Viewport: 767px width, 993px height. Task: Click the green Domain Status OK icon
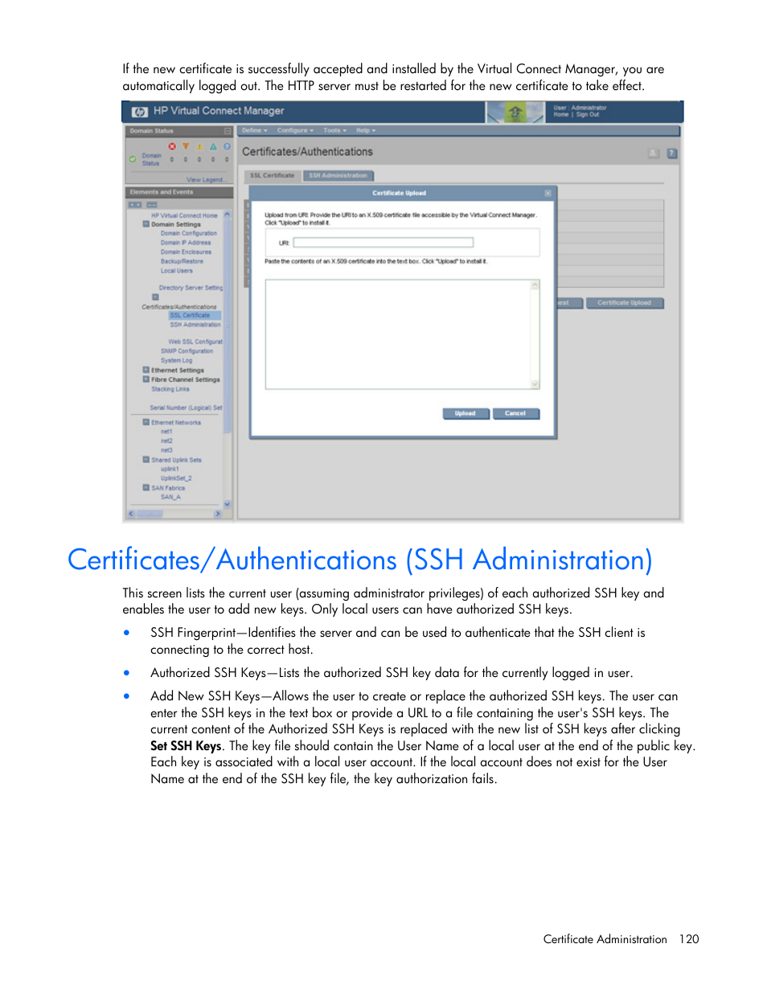[x=133, y=158]
